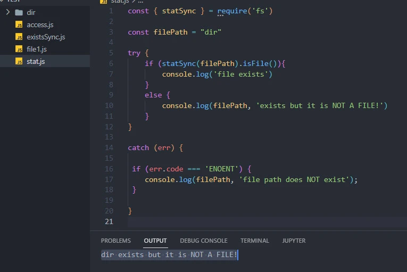Screen dimensions: 407x272
Task: Click the JS icon beside existsSync.js
Action: click(19, 37)
